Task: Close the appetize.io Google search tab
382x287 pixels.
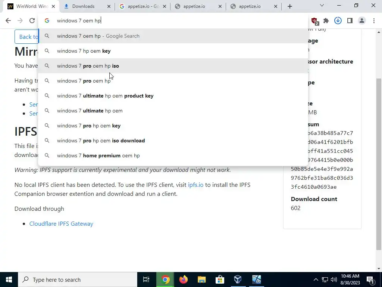Action: [x=165, y=6]
